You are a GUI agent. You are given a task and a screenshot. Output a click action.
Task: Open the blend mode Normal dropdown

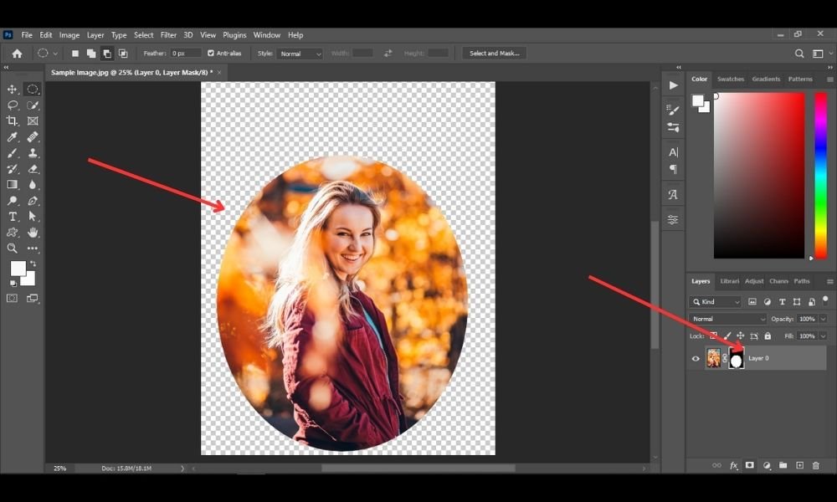727,319
